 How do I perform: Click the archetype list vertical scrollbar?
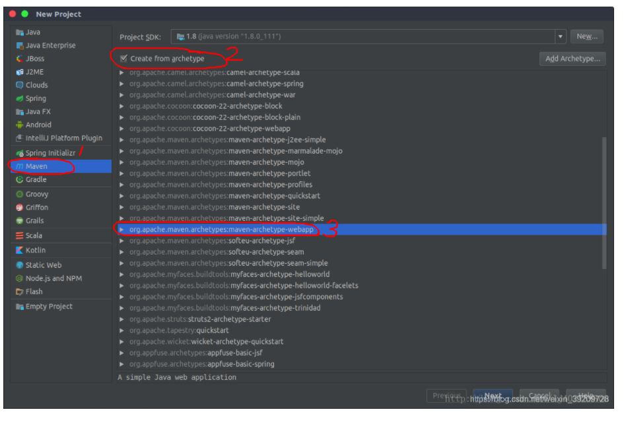click(x=604, y=203)
